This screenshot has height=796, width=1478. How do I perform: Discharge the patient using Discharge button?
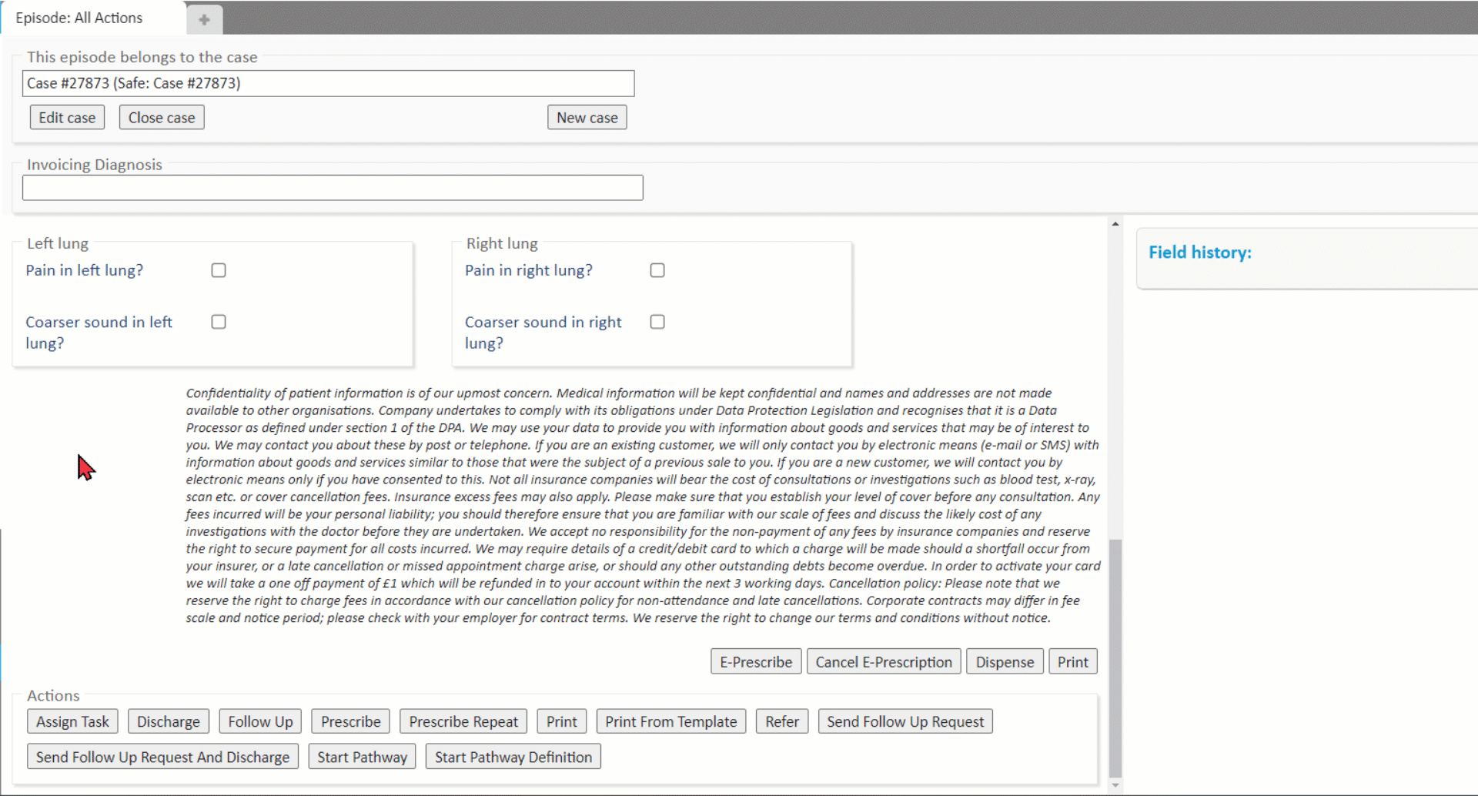click(x=168, y=721)
